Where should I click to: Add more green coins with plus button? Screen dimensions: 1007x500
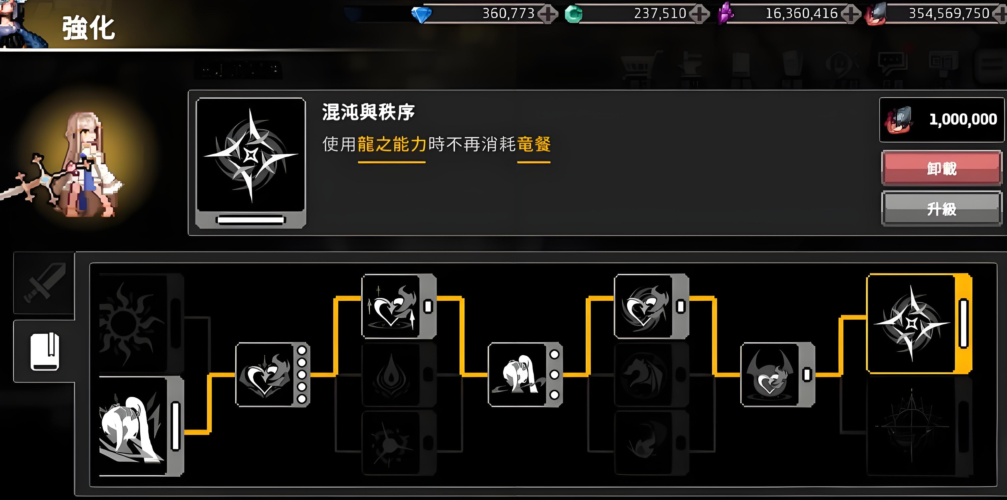click(699, 14)
